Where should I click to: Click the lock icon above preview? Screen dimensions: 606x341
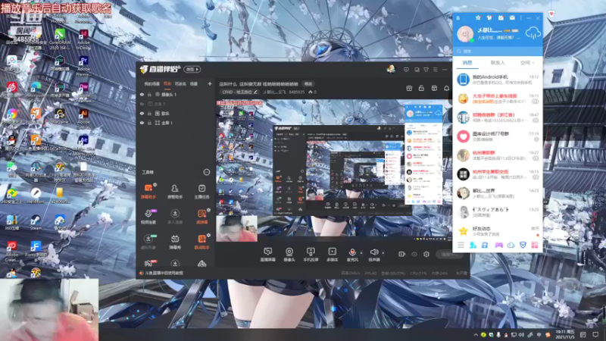[x=421, y=89]
